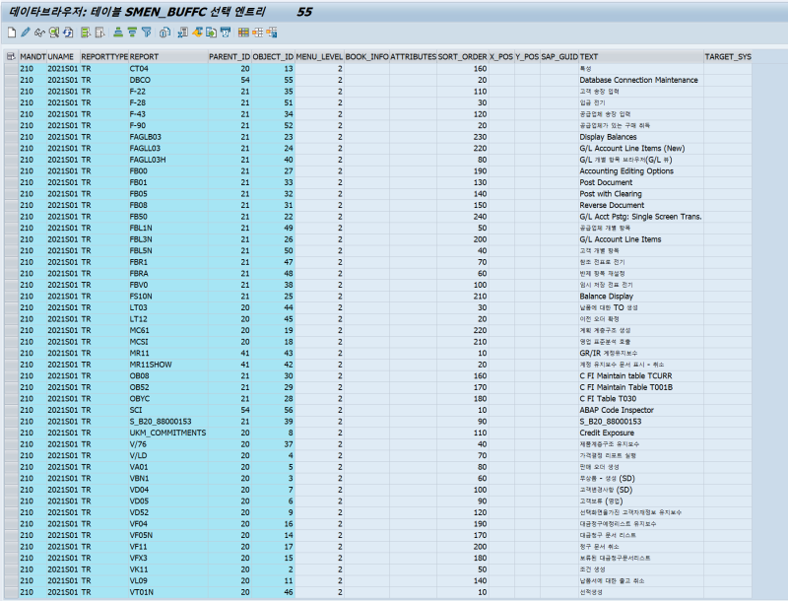Click the 'Database Connection Maintenance' text cell

[x=641, y=80]
